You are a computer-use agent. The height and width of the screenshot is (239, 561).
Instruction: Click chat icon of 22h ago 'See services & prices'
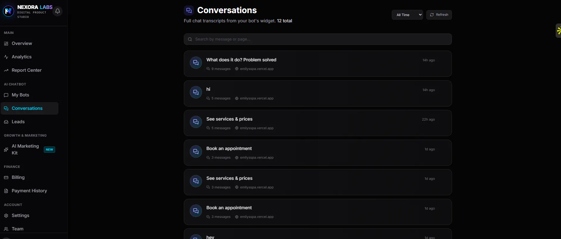196,122
